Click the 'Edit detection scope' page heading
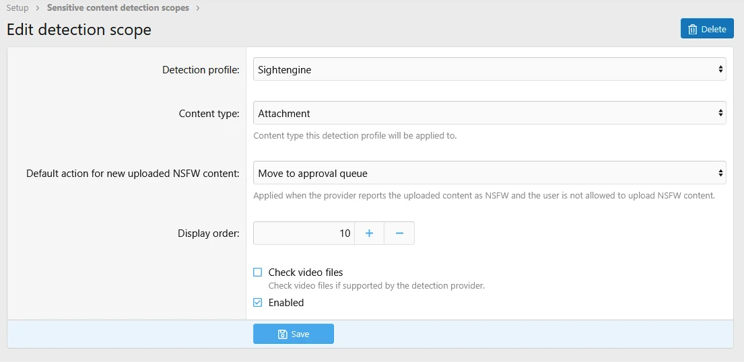Image resolution: width=744 pixels, height=362 pixels. pyautogui.click(x=79, y=30)
